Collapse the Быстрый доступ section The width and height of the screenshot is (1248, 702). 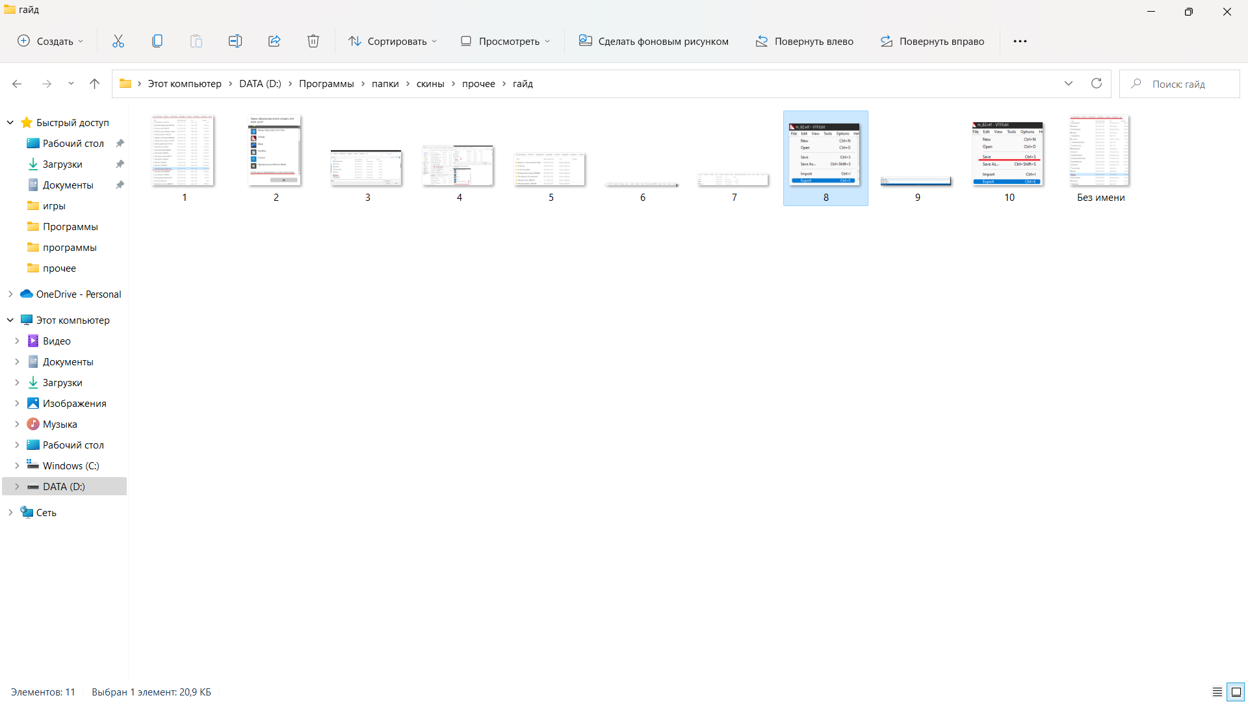point(10,122)
